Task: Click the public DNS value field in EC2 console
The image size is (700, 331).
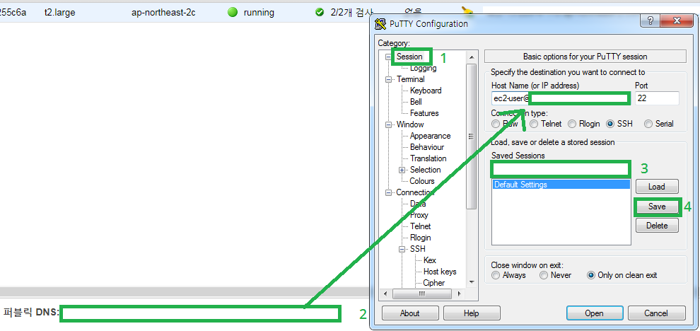Action: 200,313
